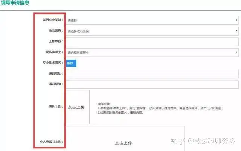Image resolution: width=241 pixels, height=151 pixels.
Task: Click the 现从事职业 label
Action: pyautogui.click(x=54, y=52)
